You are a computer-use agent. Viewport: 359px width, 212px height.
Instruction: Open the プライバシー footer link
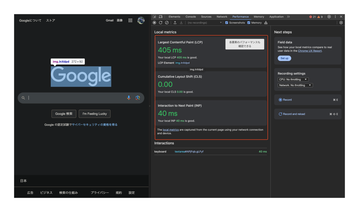point(100,193)
